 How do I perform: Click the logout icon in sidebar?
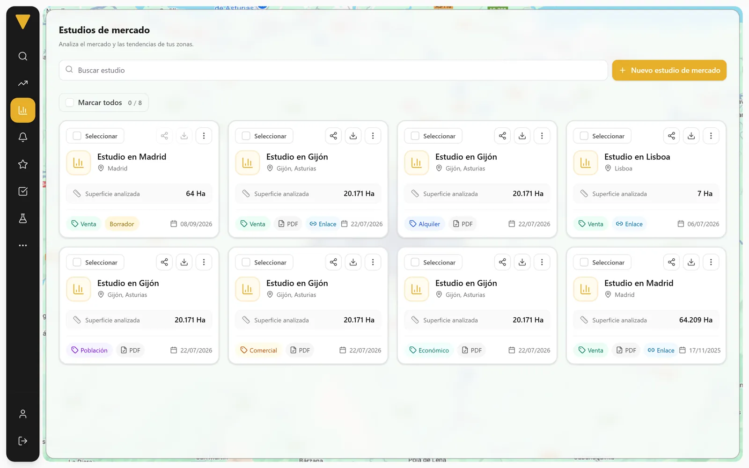23,441
